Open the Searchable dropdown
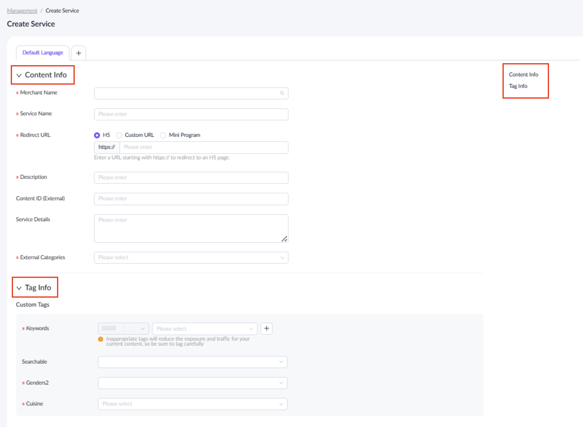The width and height of the screenshot is (583, 427). [192, 362]
